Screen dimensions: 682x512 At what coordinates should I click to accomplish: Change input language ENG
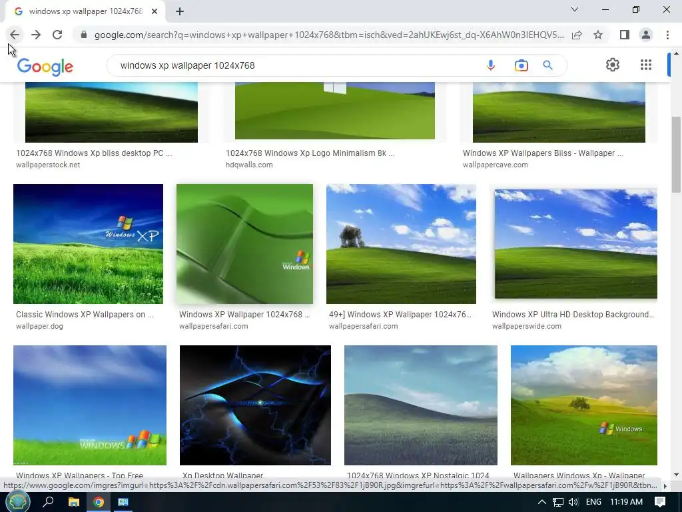(593, 502)
